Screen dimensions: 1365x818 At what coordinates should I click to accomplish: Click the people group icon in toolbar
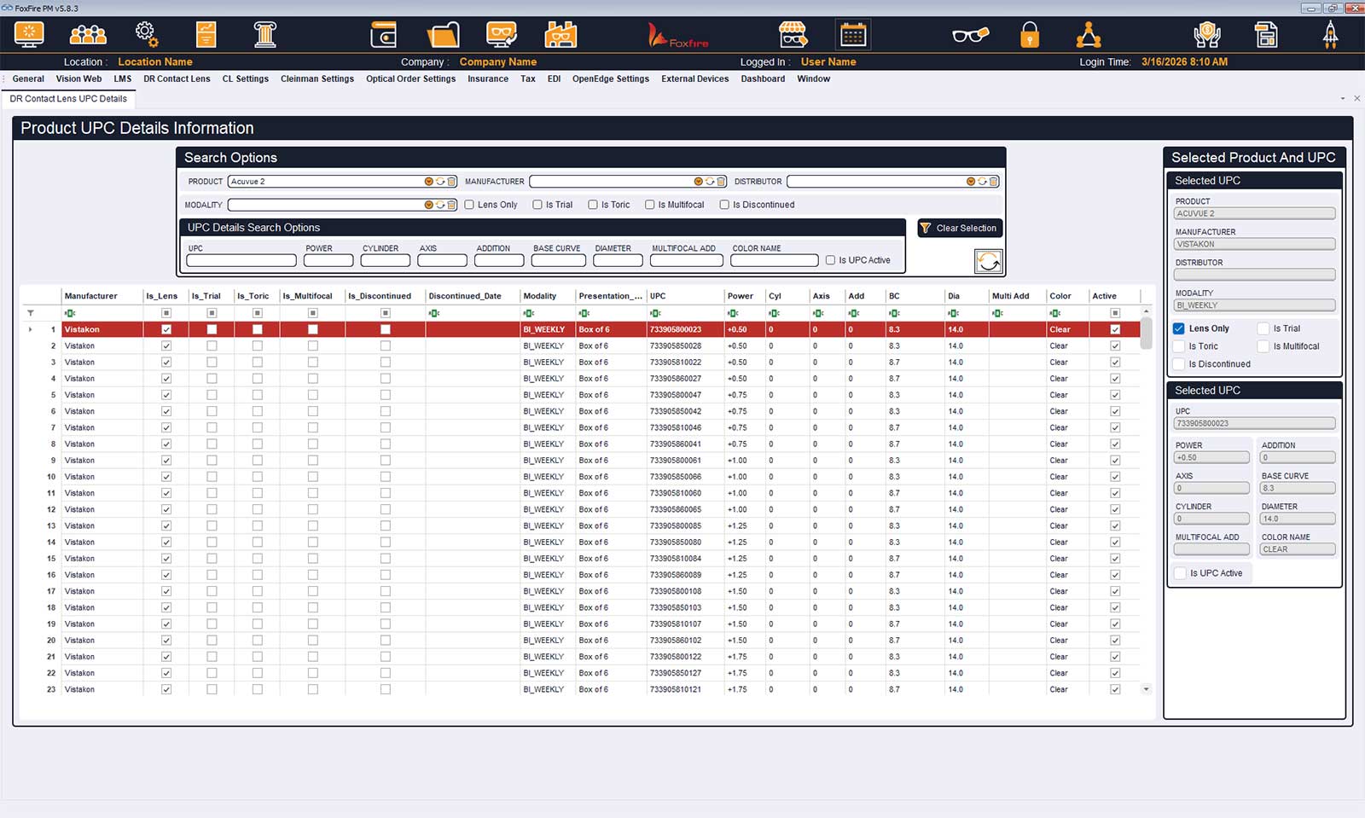88,35
